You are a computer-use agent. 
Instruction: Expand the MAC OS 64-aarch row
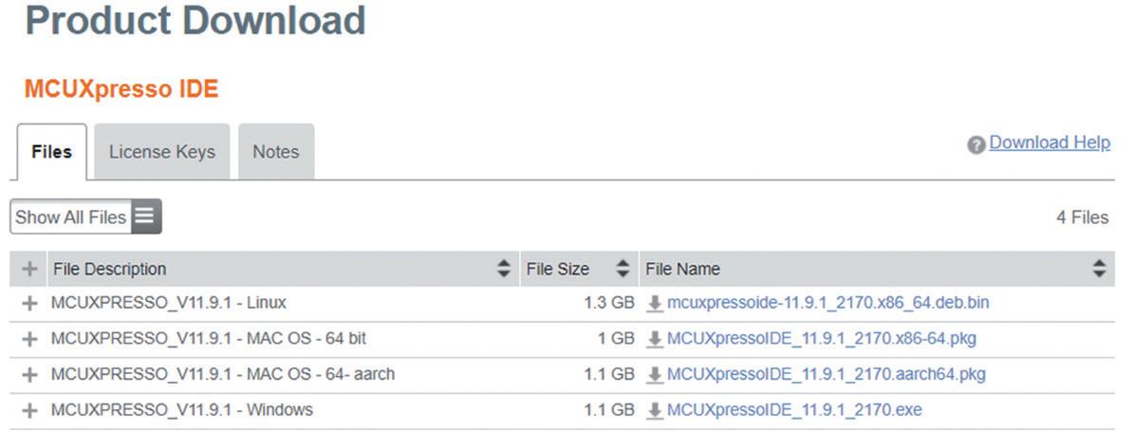pyautogui.click(x=29, y=375)
